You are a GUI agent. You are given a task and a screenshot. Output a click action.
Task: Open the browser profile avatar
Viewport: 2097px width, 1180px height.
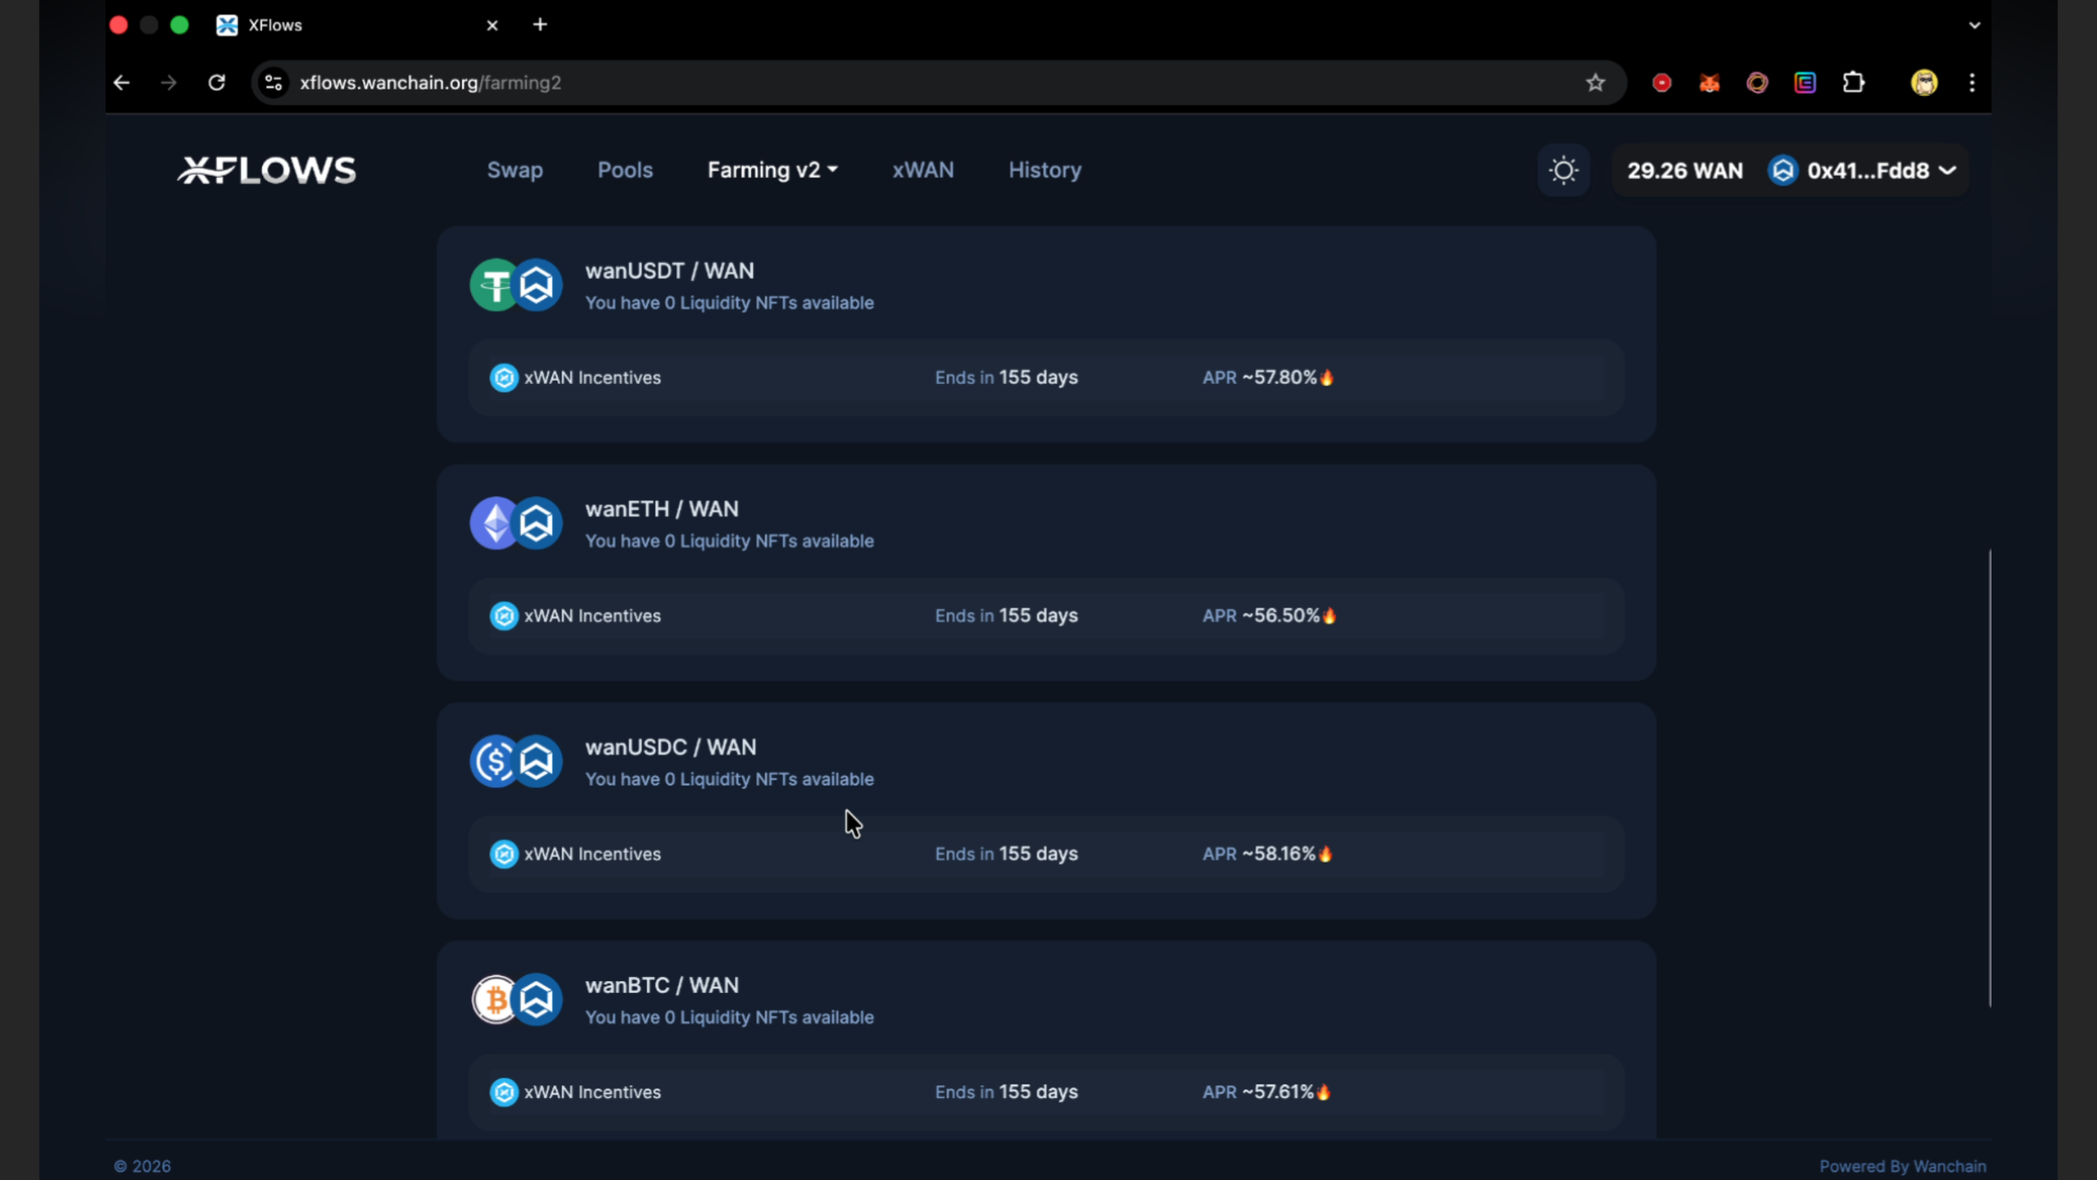pos(1924,83)
